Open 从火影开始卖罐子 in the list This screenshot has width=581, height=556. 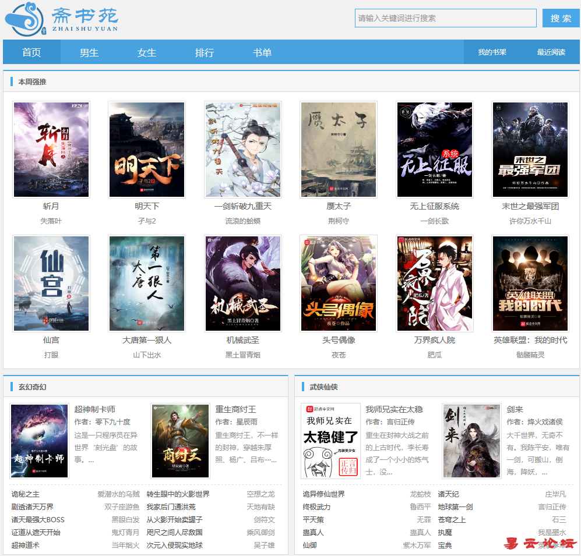pyautogui.click(x=174, y=520)
